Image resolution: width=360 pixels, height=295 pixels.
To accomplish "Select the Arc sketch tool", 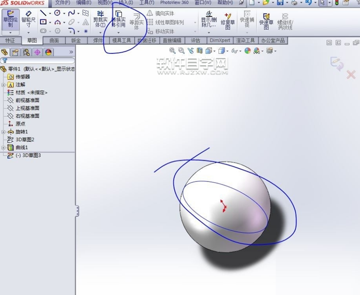I will click(x=58, y=22).
